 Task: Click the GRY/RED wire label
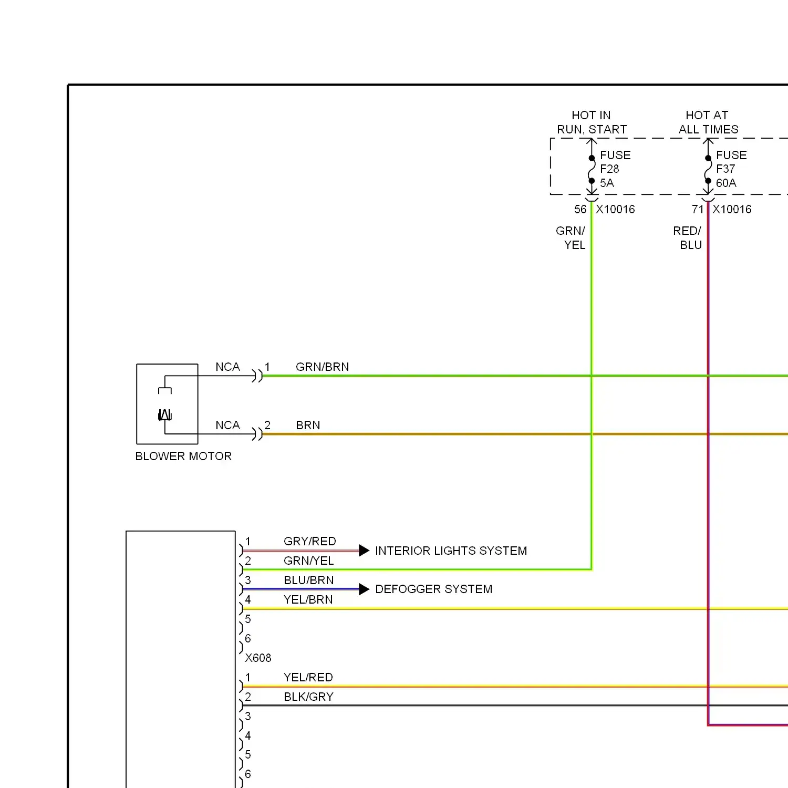click(309, 541)
